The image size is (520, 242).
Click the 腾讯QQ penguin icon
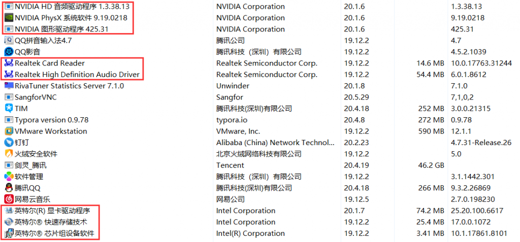tap(9, 188)
